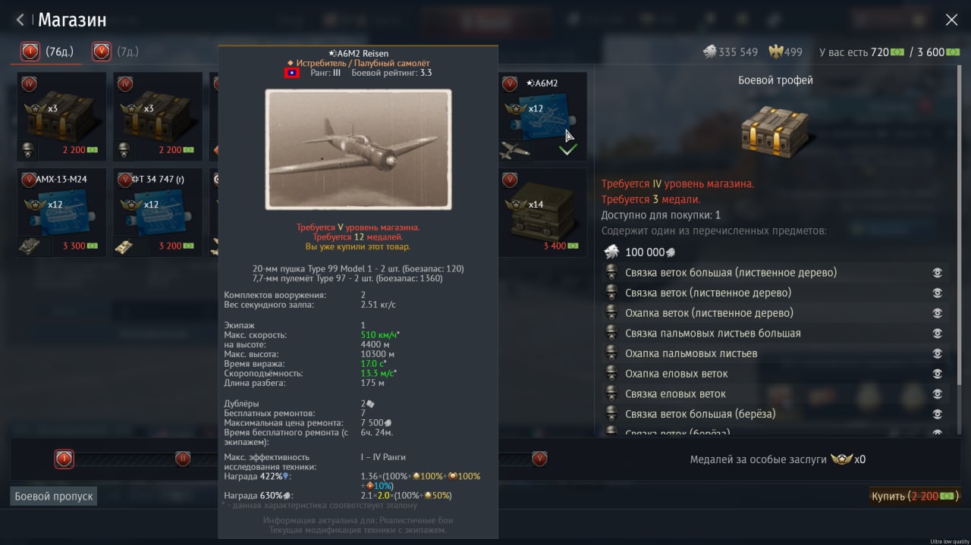This screenshot has width=971, height=545.
Task: Click the large Боевой трофей chest image
Action: pos(775,132)
